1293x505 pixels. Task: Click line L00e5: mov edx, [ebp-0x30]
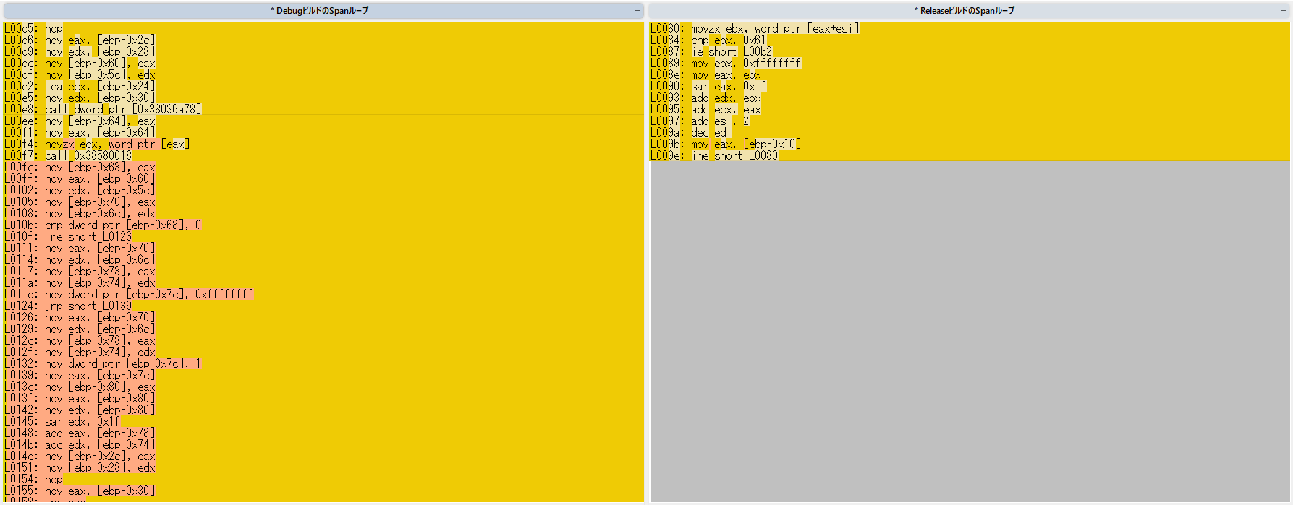pyautogui.click(x=80, y=98)
